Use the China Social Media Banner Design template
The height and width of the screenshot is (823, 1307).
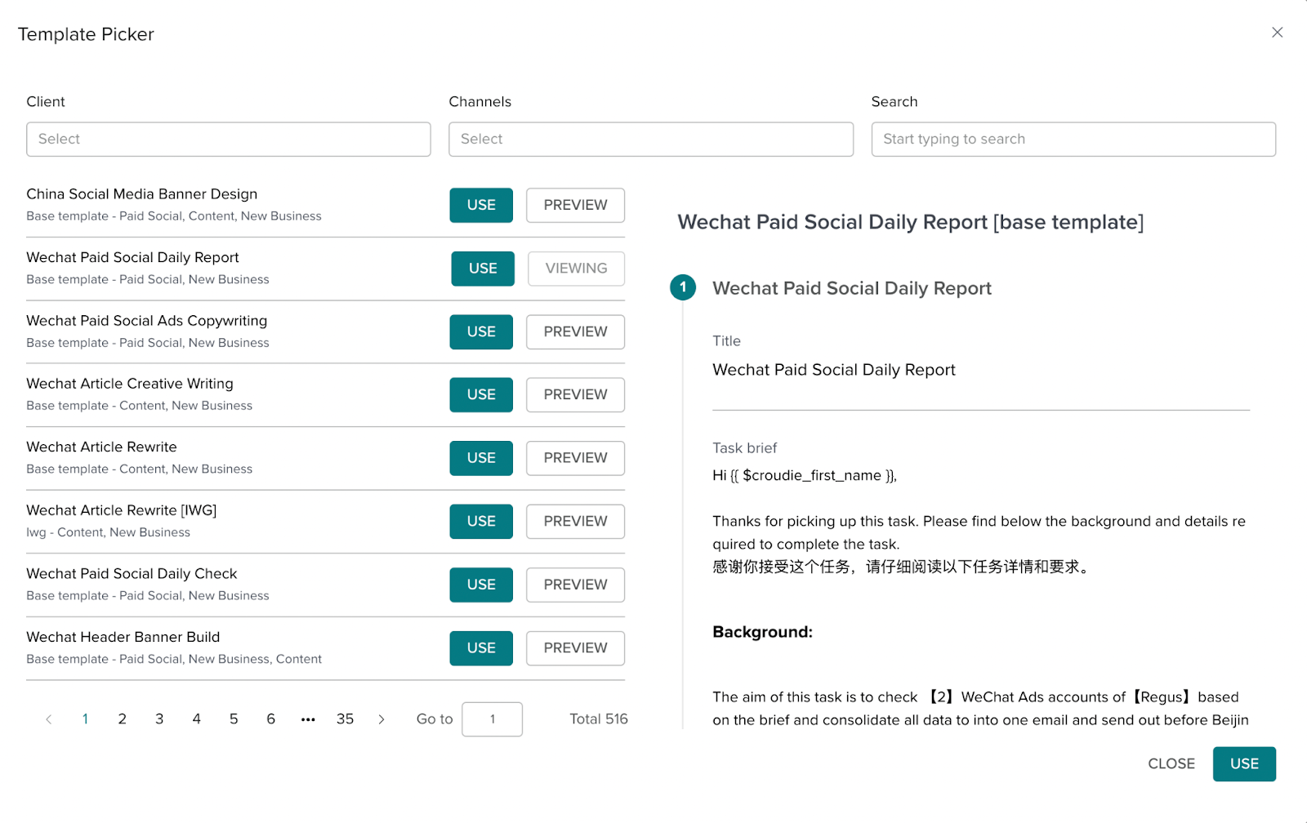tap(481, 205)
